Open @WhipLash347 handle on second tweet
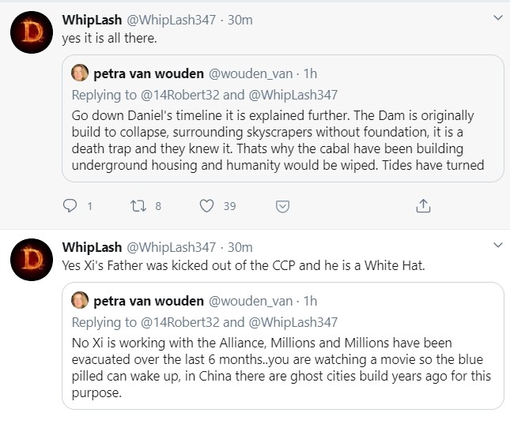The image size is (510, 424). [171, 247]
